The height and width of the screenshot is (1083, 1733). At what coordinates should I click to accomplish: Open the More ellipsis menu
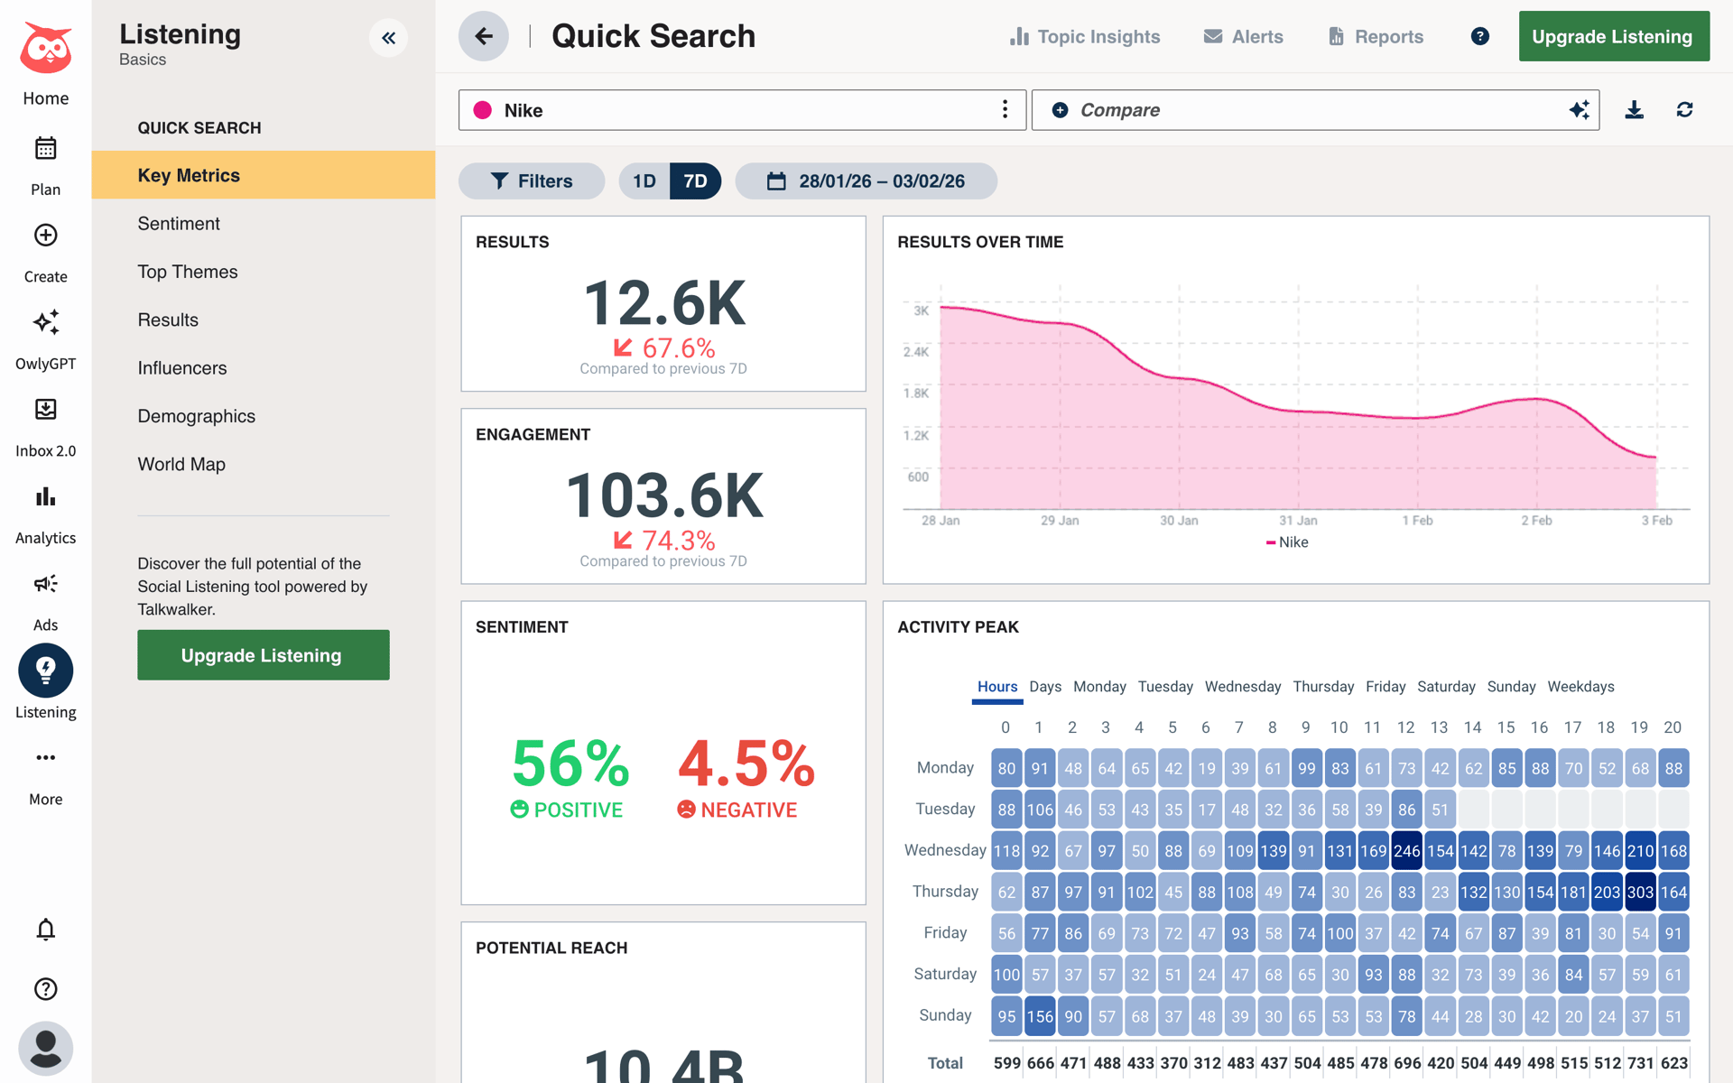coord(45,758)
